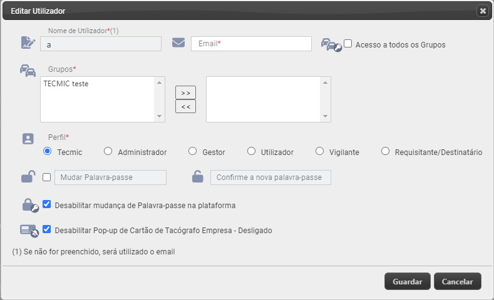Click the open padlock icon beside Mudar Palavra-passe
The height and width of the screenshot is (300, 494).
click(28, 176)
